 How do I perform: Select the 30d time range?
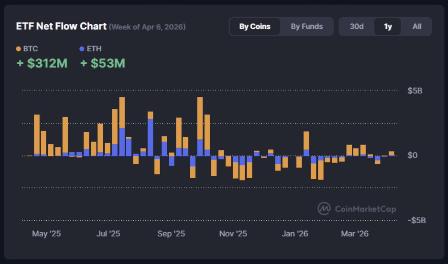(357, 27)
